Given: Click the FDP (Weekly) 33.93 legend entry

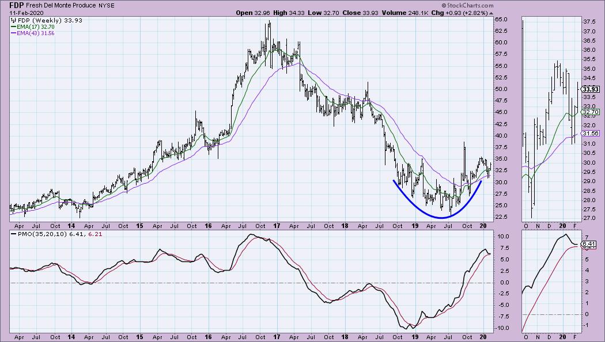Looking at the screenshot, I should coord(47,20).
